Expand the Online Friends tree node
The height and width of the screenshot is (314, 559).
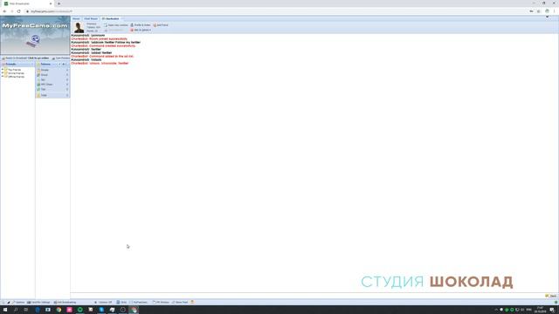click(x=3, y=73)
